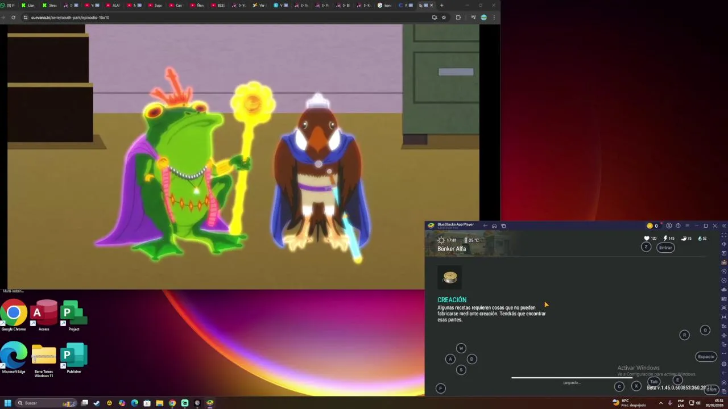
Task: Tap the Q key overlay control
Action: point(705,330)
